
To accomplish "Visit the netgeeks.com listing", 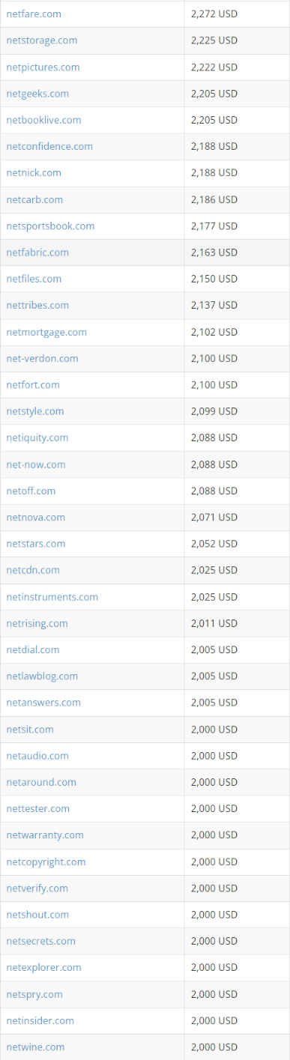I will 37,94.
